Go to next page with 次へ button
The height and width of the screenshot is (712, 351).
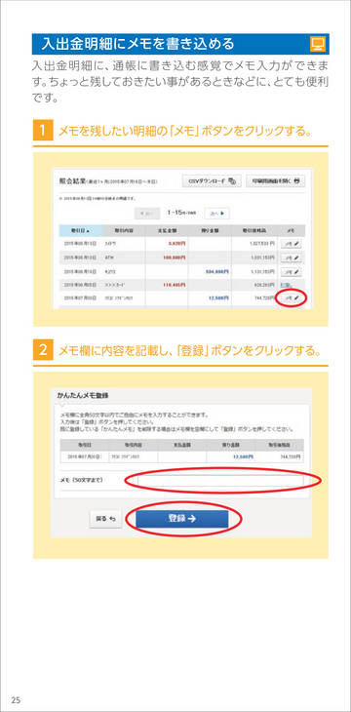pos(216,213)
